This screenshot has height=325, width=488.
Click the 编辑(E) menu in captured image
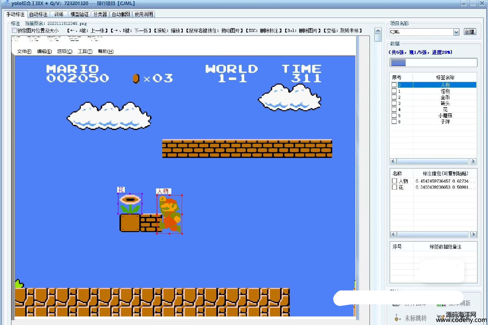click(x=44, y=51)
